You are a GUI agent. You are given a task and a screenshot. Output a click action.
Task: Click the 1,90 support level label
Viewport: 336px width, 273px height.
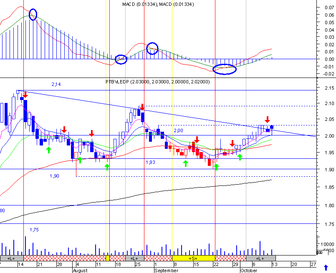point(54,176)
